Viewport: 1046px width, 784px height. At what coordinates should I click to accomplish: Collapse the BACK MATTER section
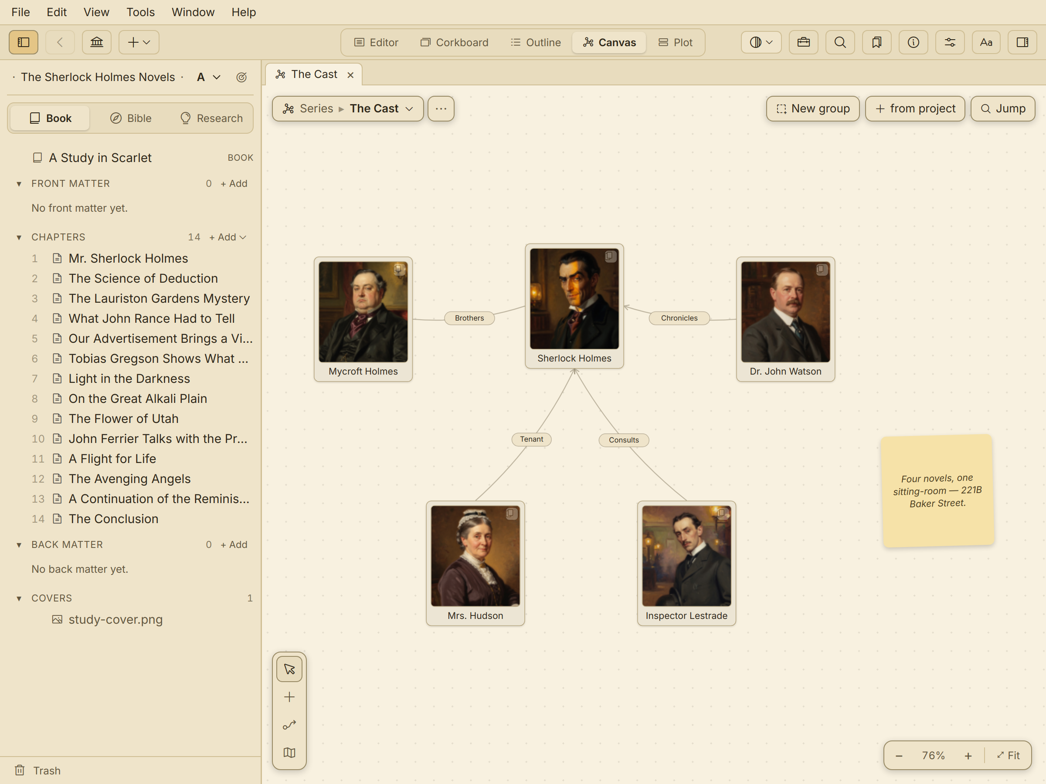click(x=19, y=545)
